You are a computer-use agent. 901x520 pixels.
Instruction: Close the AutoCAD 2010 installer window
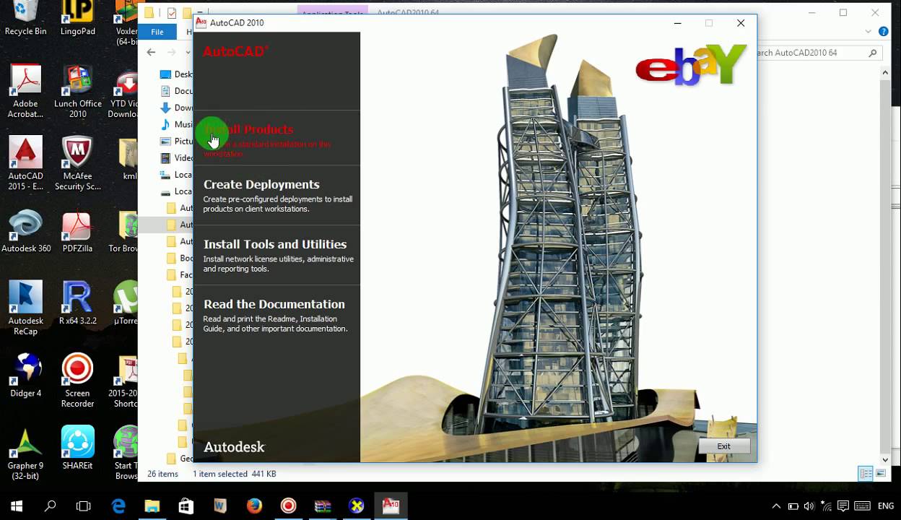(x=741, y=23)
